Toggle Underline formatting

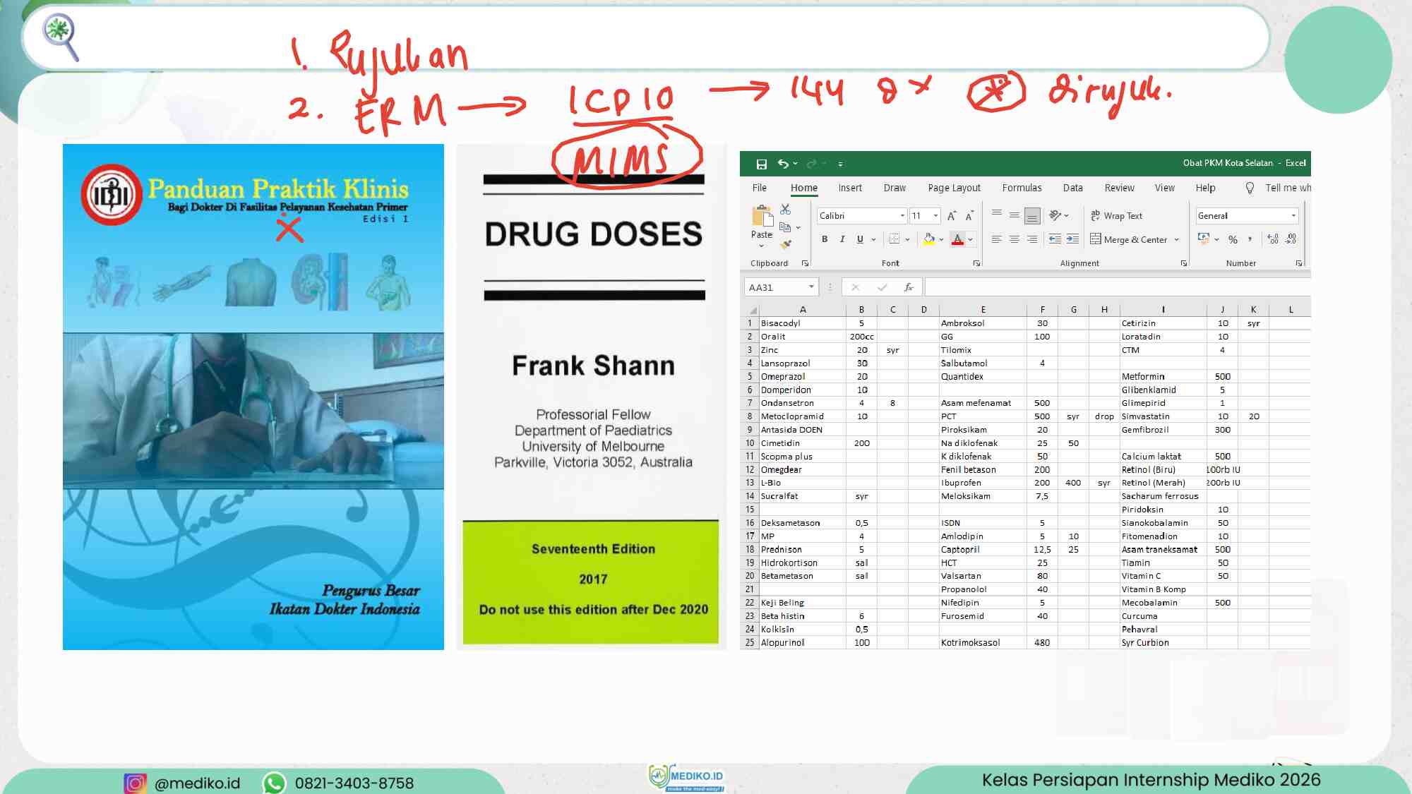[x=860, y=239]
